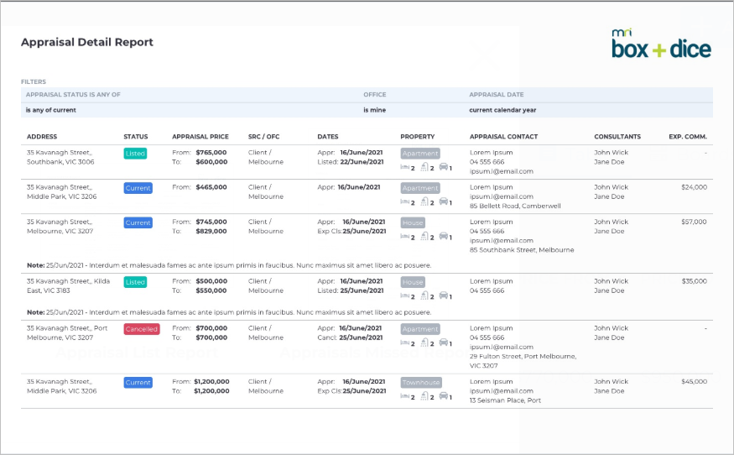This screenshot has width=734, height=455.
Task: Click the bed icon in Southbank row
Action: (405, 167)
